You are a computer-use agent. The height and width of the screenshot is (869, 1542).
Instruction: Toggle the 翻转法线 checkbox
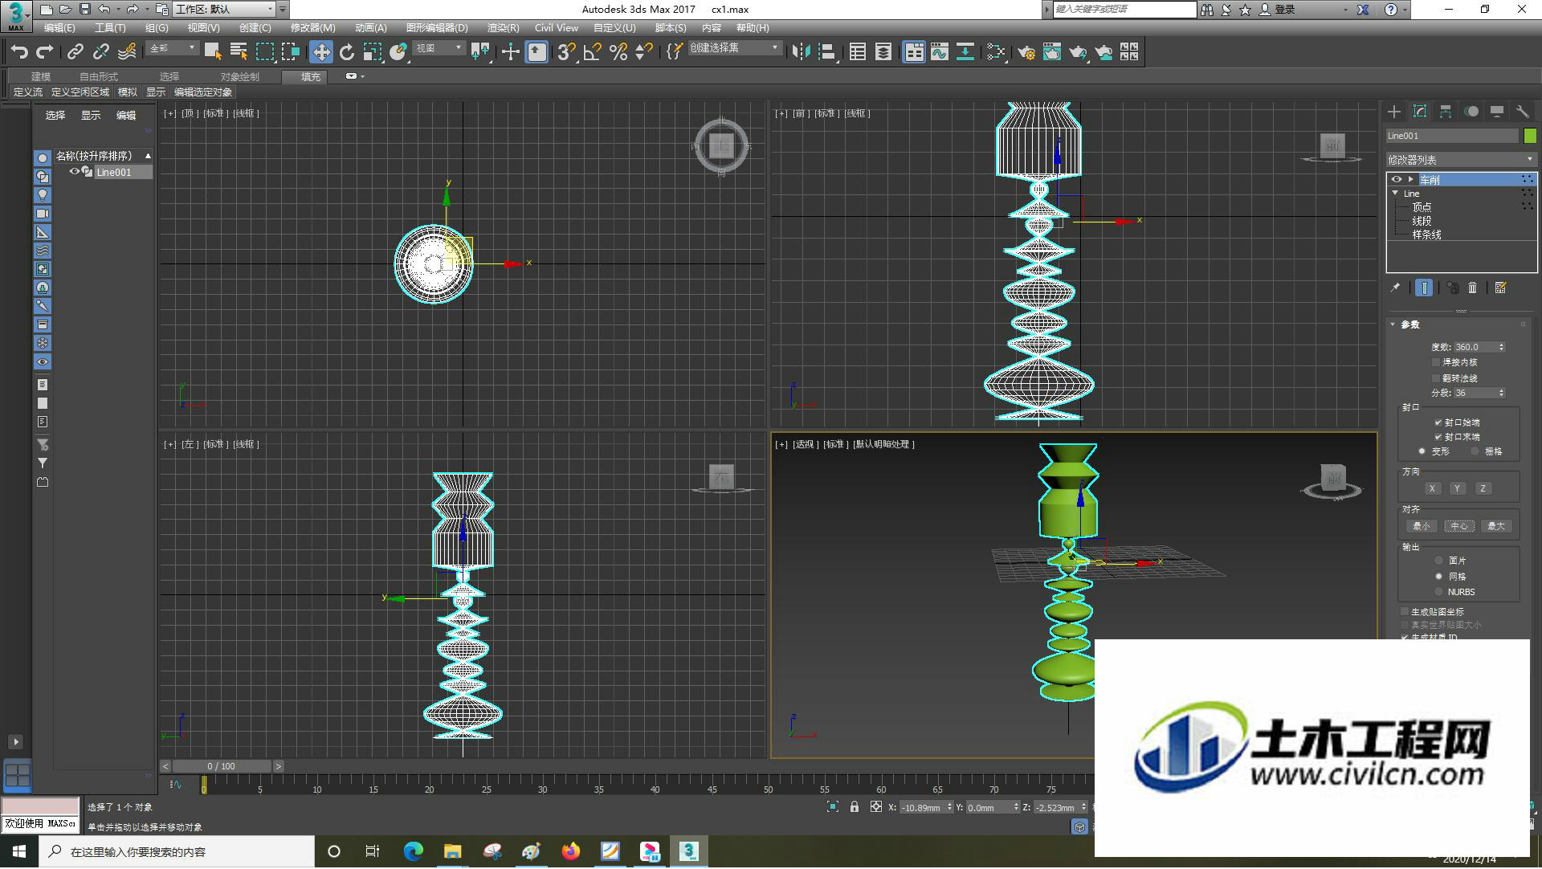1436,378
